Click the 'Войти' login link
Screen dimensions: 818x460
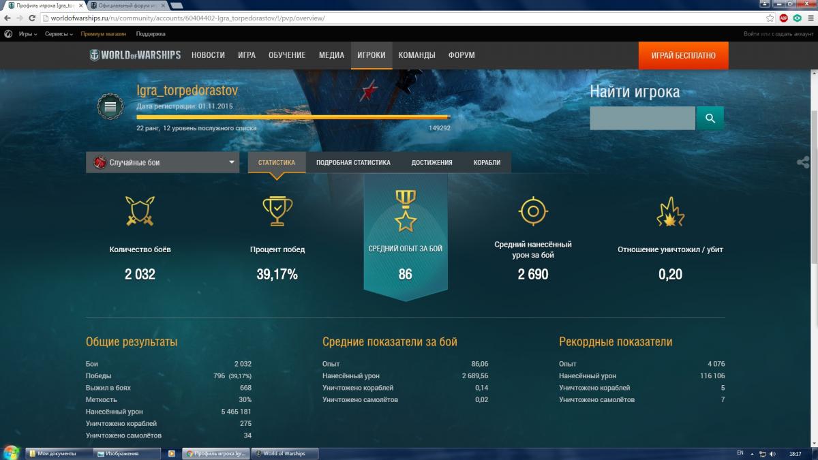point(751,33)
